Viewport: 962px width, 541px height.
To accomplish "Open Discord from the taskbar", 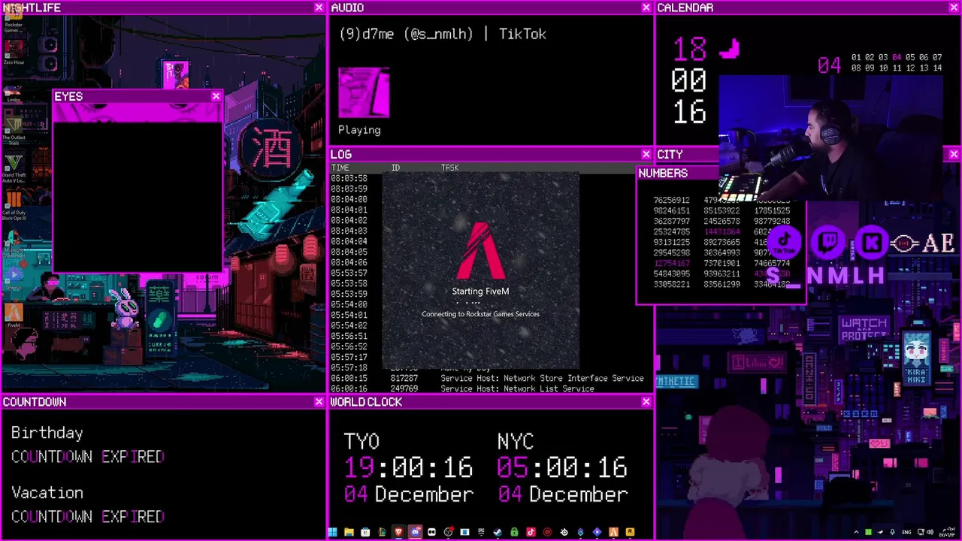I will [415, 533].
